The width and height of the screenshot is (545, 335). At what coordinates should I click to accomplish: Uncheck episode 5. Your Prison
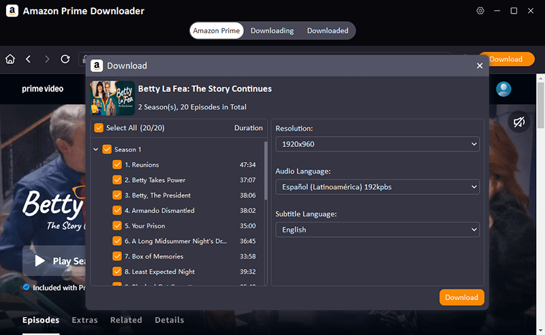click(117, 226)
